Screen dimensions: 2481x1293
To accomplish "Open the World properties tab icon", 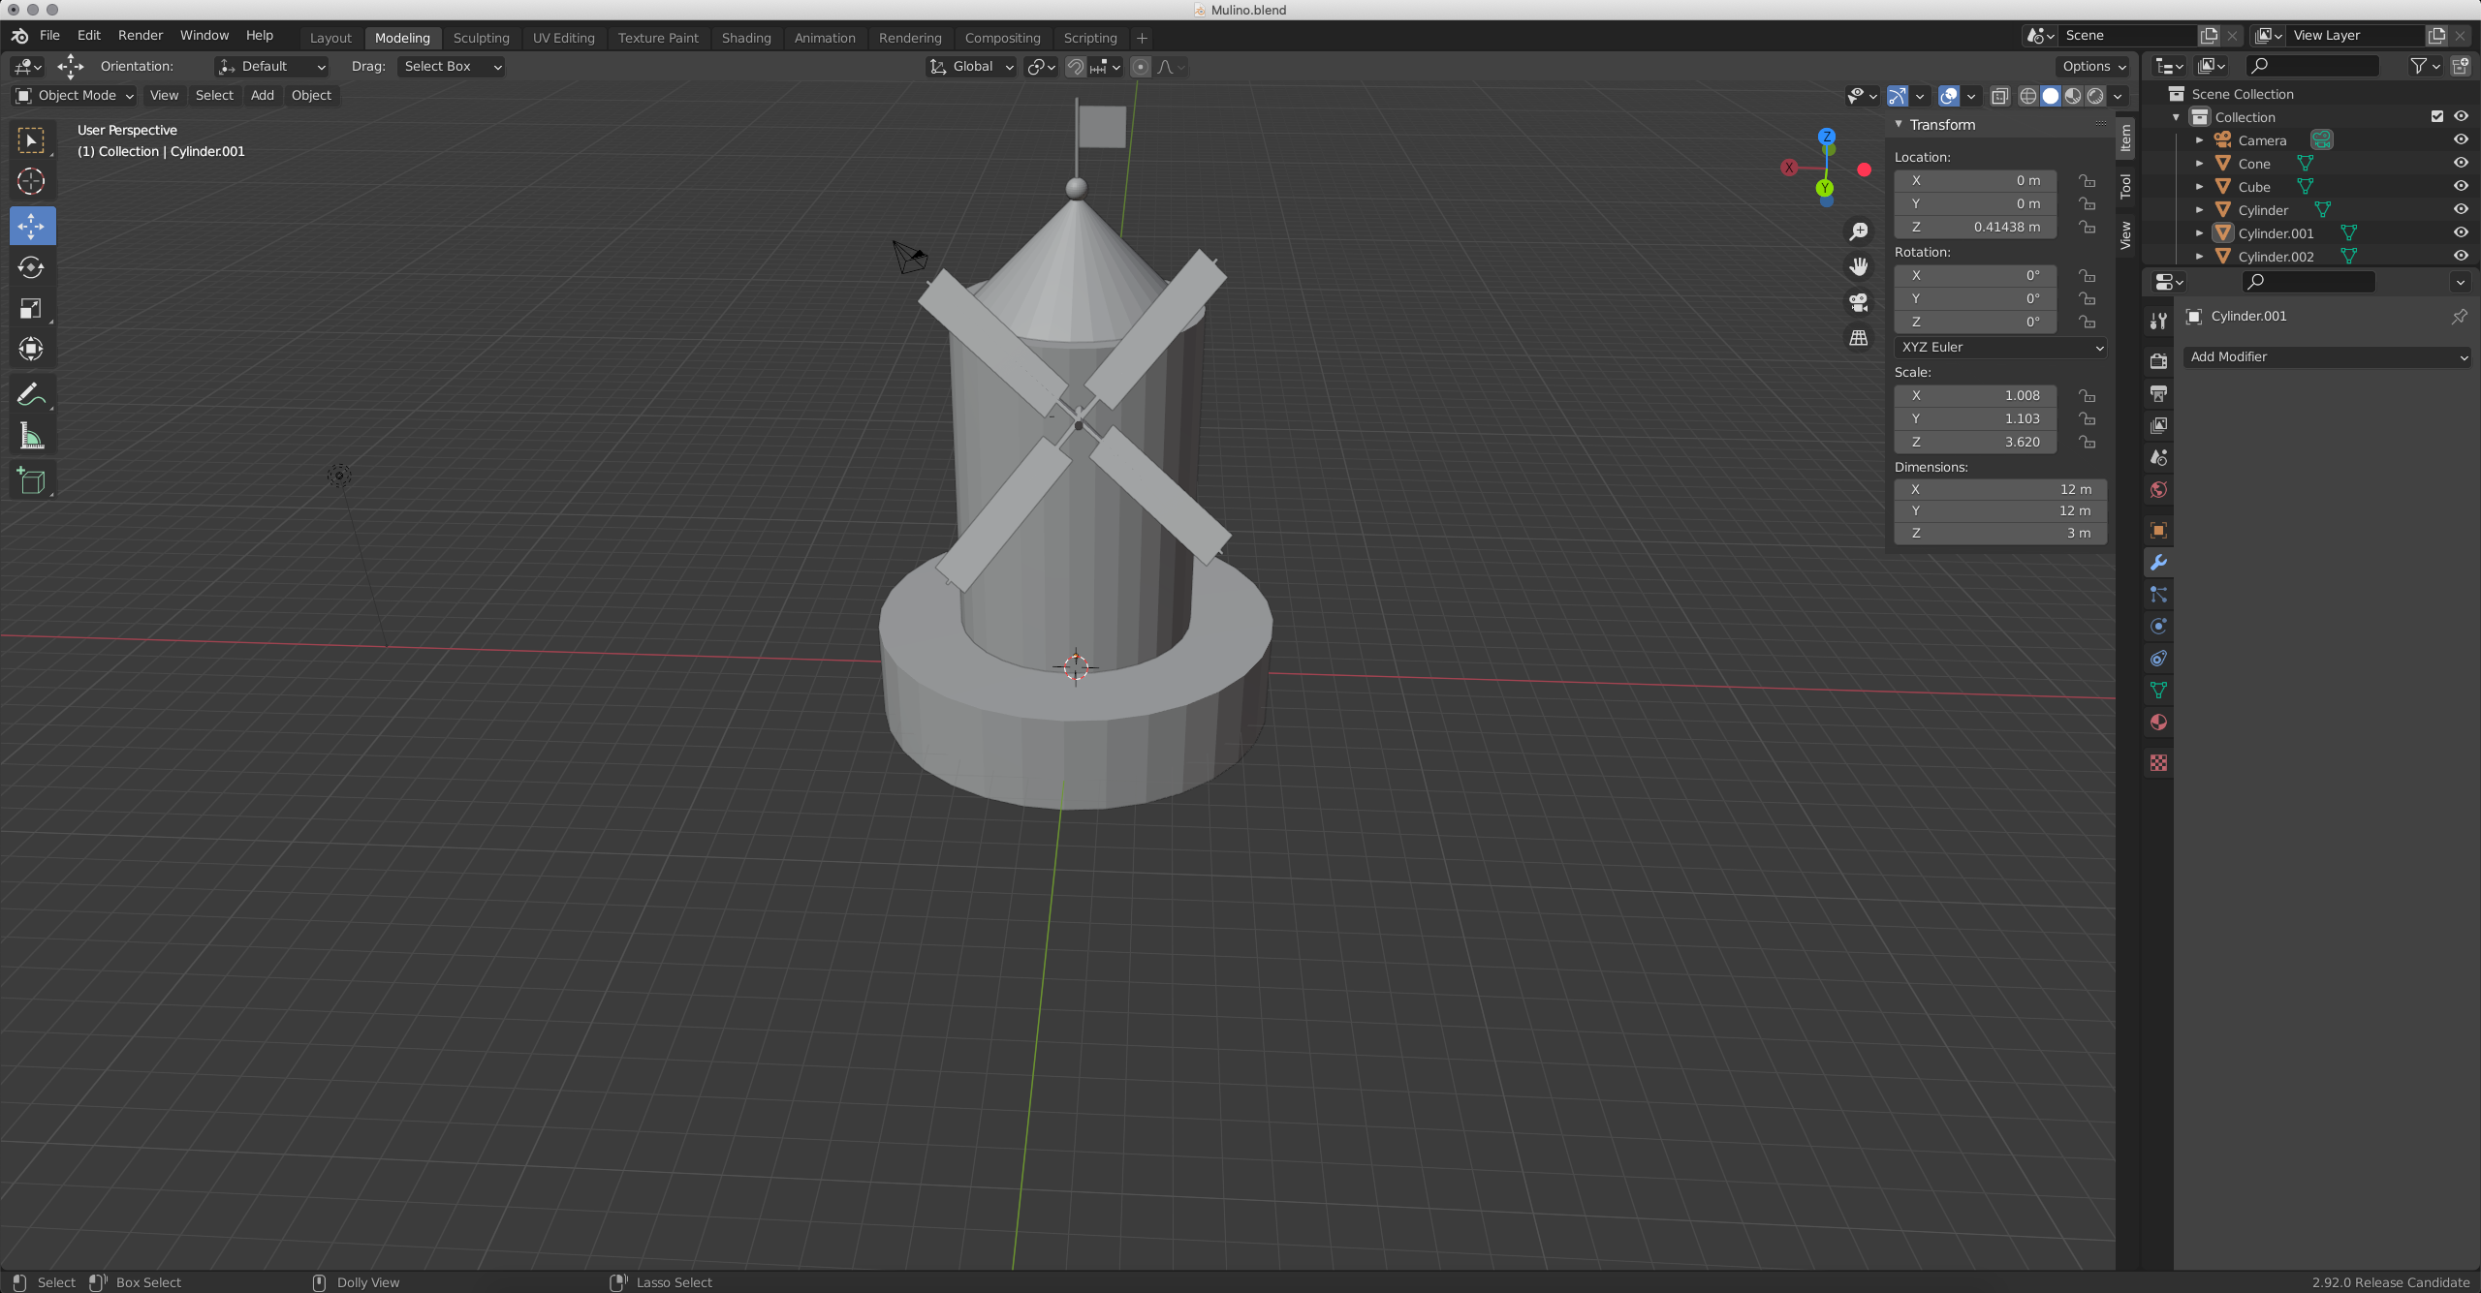I will point(2158,489).
